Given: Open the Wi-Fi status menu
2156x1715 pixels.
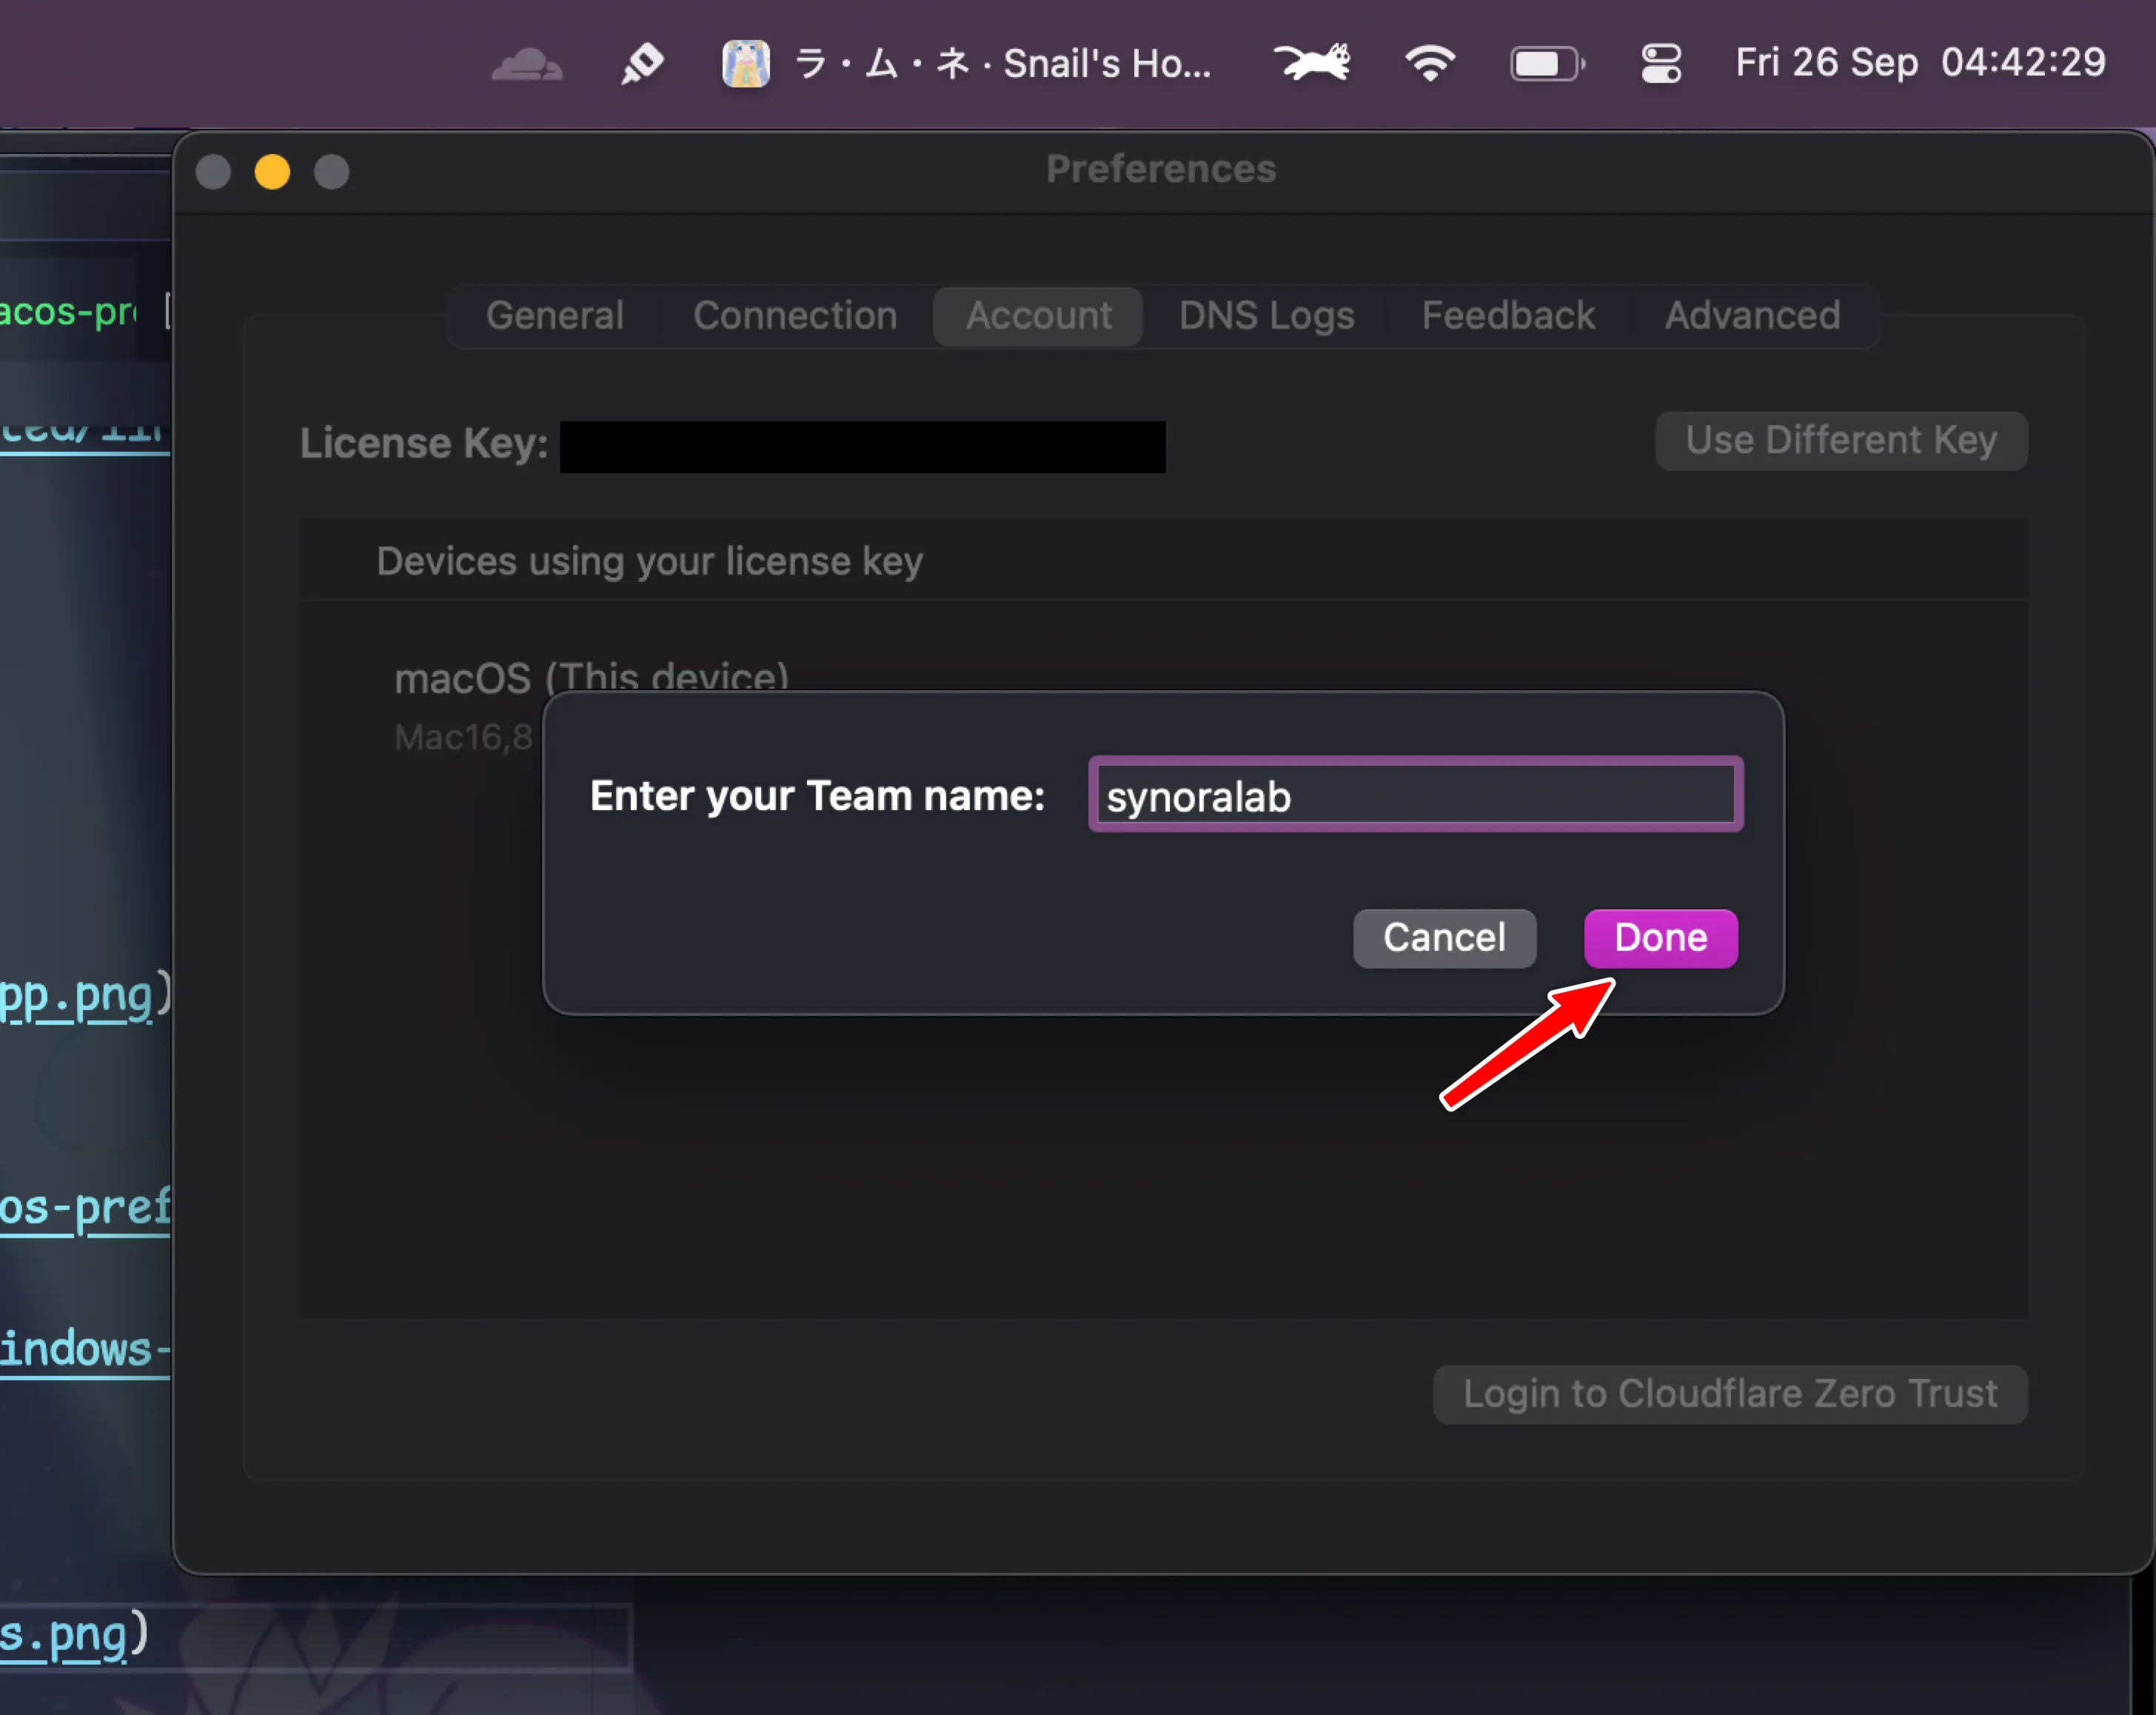Looking at the screenshot, I should click(x=1429, y=64).
